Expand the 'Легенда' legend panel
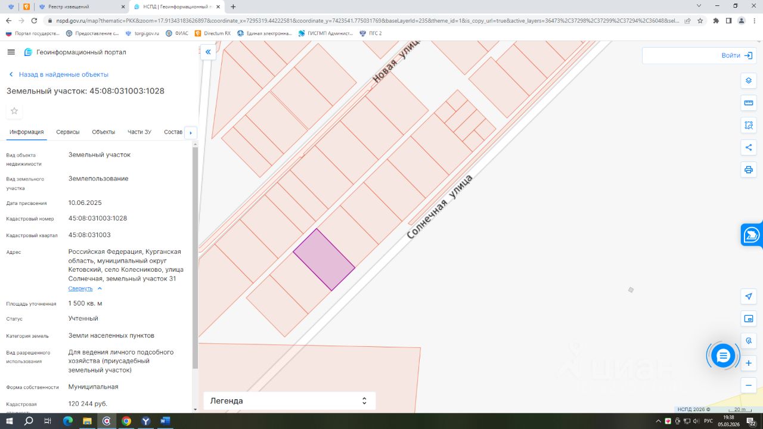This screenshot has width=763, height=429. click(x=290, y=401)
